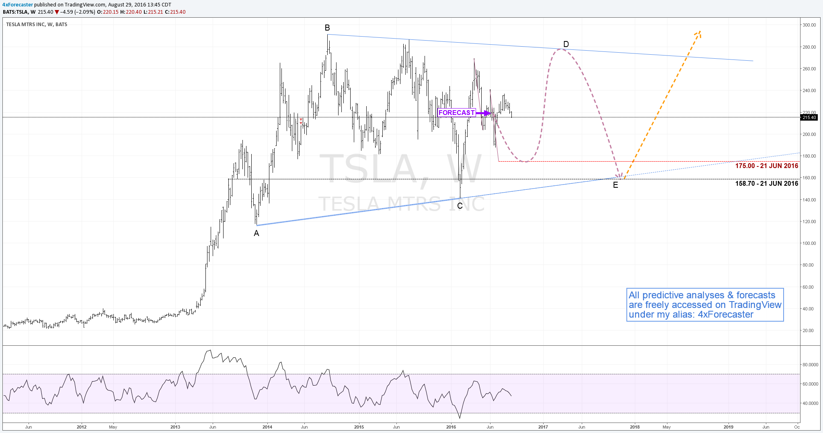Screen dimensions: 823x433
Task: Click the 240.00 price axis label
Action: (809, 90)
